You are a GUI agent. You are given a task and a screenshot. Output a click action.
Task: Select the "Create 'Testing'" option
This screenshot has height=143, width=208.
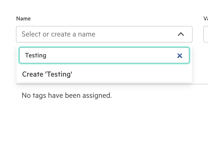(x=47, y=74)
